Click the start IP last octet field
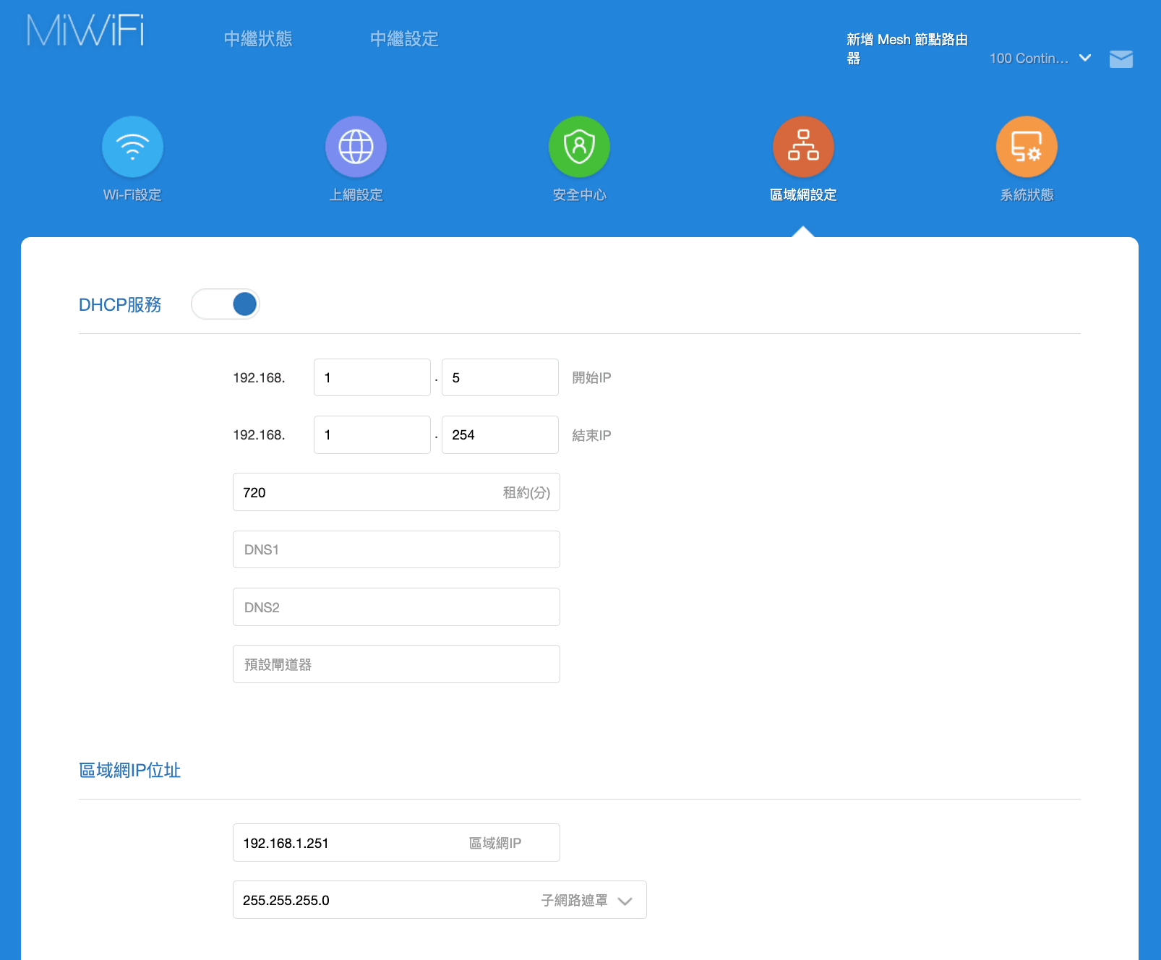Viewport: 1161px width, 960px height. click(500, 377)
